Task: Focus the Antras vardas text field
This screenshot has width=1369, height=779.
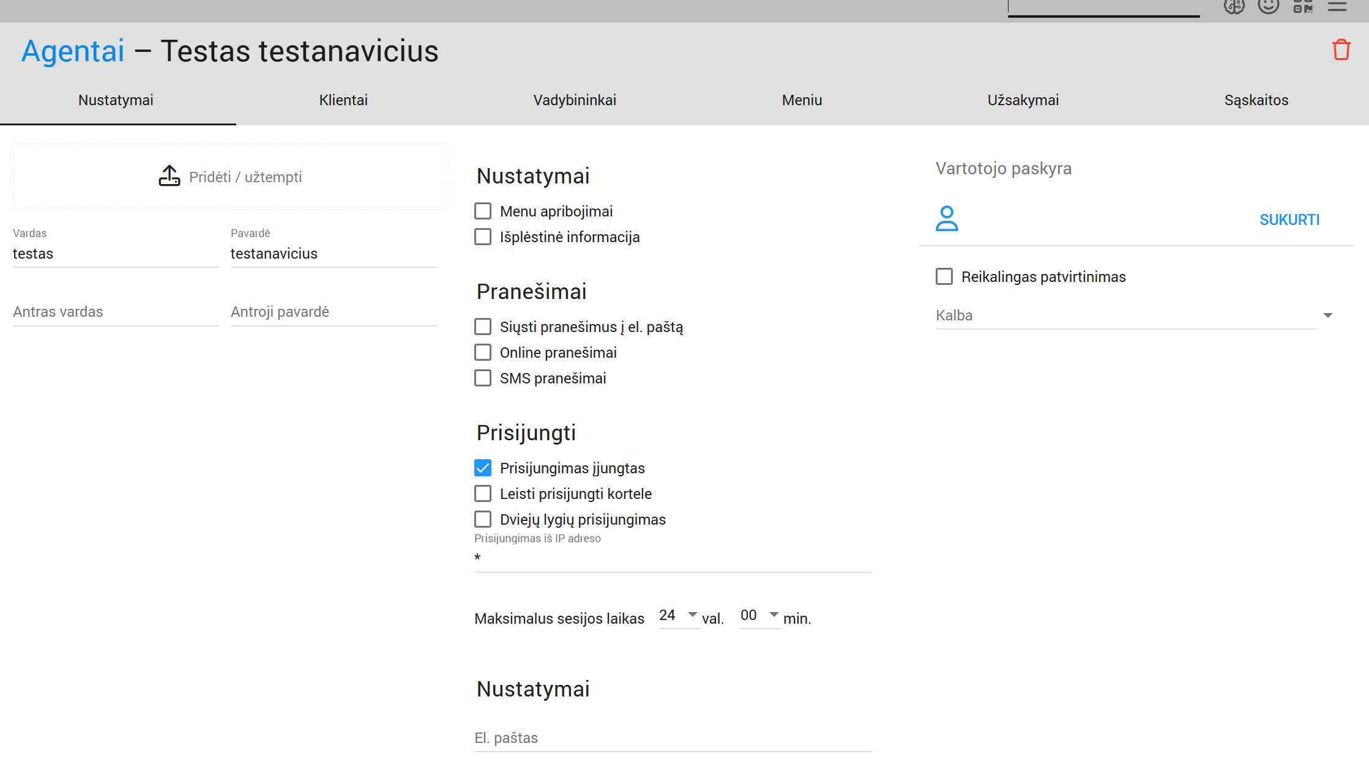Action: pyautogui.click(x=116, y=312)
